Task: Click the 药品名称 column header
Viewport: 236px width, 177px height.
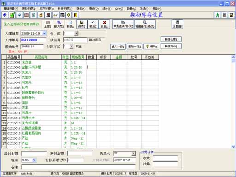Action: (41, 57)
